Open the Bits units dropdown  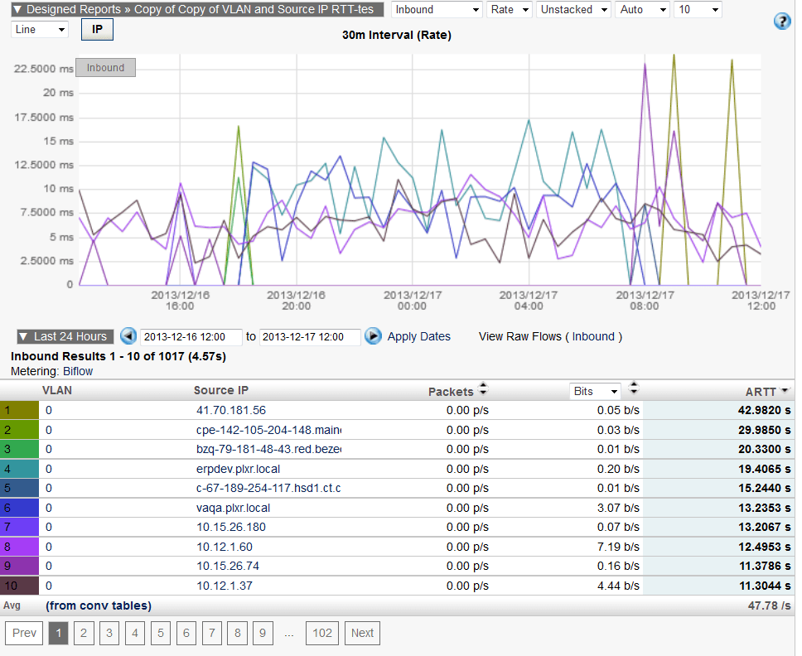(x=595, y=391)
